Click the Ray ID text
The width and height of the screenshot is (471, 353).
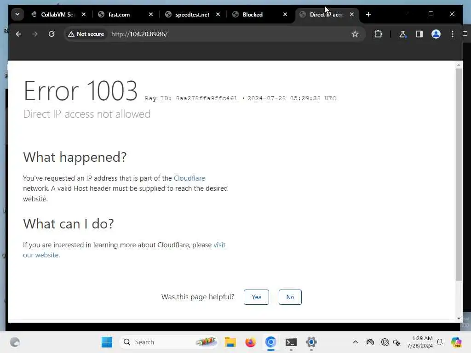(x=191, y=98)
